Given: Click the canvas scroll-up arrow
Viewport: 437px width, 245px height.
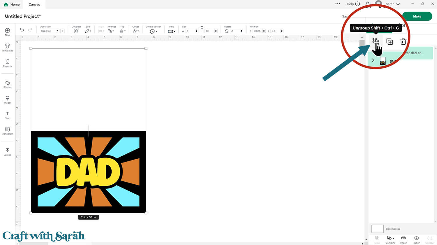Looking at the screenshot, I should tap(362, 37).
